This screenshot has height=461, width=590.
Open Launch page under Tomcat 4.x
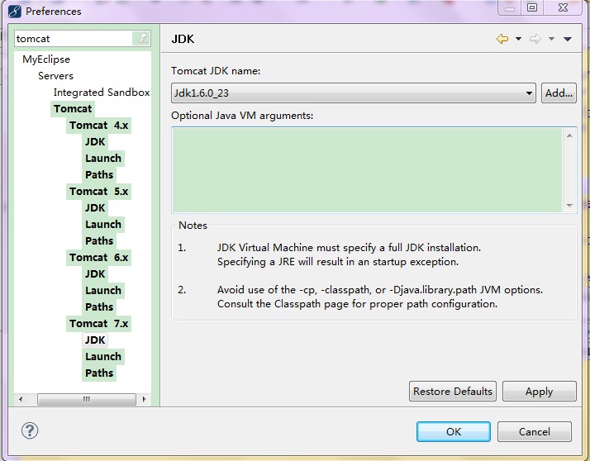click(x=103, y=159)
